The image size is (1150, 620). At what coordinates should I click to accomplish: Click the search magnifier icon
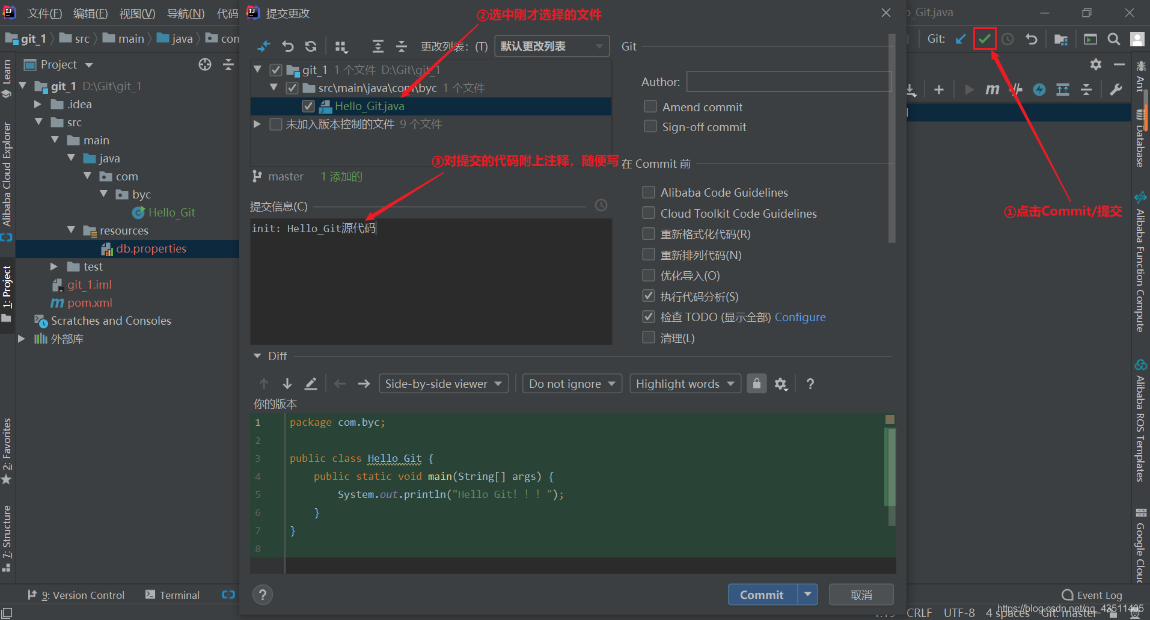point(1113,39)
